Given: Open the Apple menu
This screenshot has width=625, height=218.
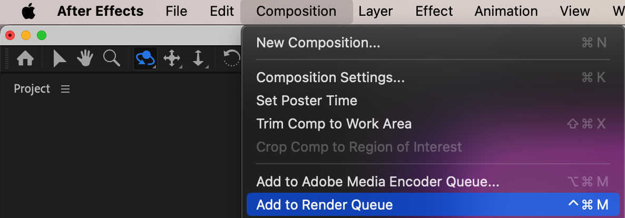Looking at the screenshot, I should click(x=28, y=11).
